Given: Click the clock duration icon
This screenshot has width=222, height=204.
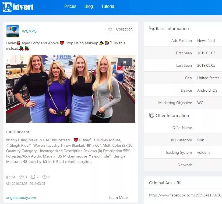Looking at the screenshot, I should 44,177.
